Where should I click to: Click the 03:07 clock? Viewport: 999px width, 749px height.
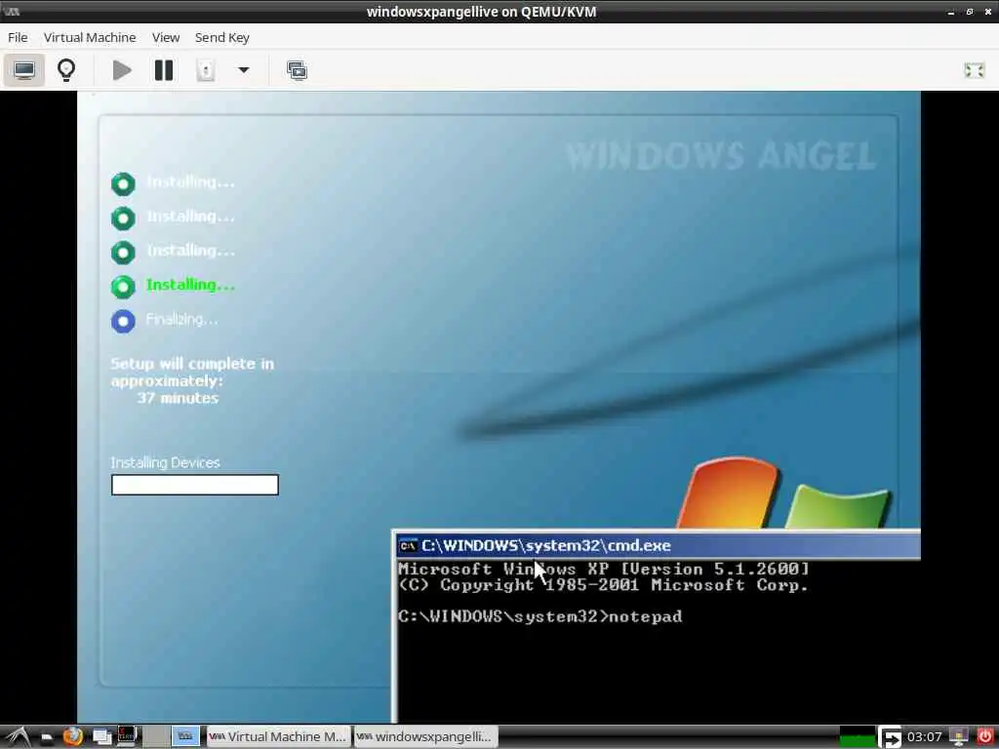click(924, 737)
